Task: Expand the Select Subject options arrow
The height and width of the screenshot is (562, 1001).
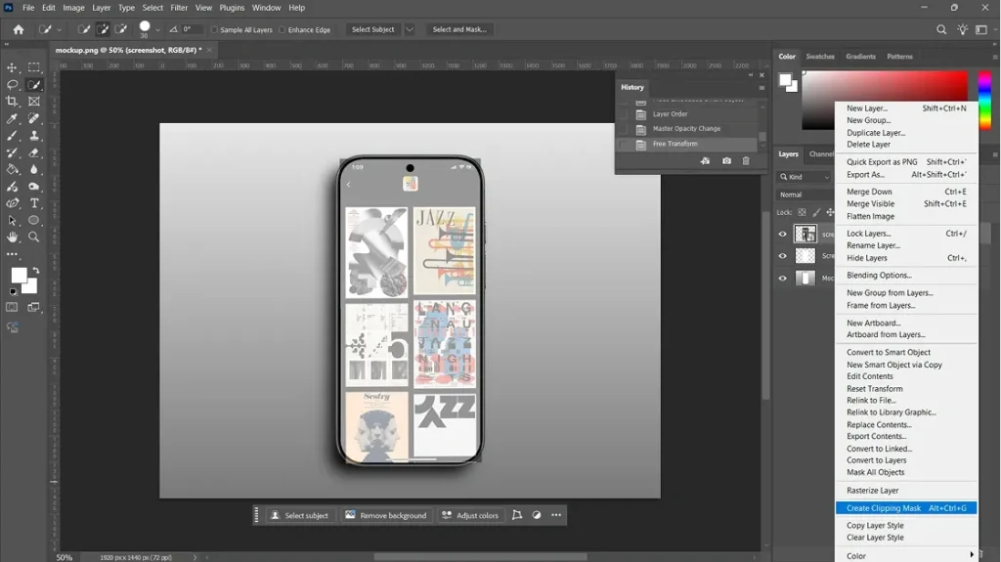Action: (410, 29)
